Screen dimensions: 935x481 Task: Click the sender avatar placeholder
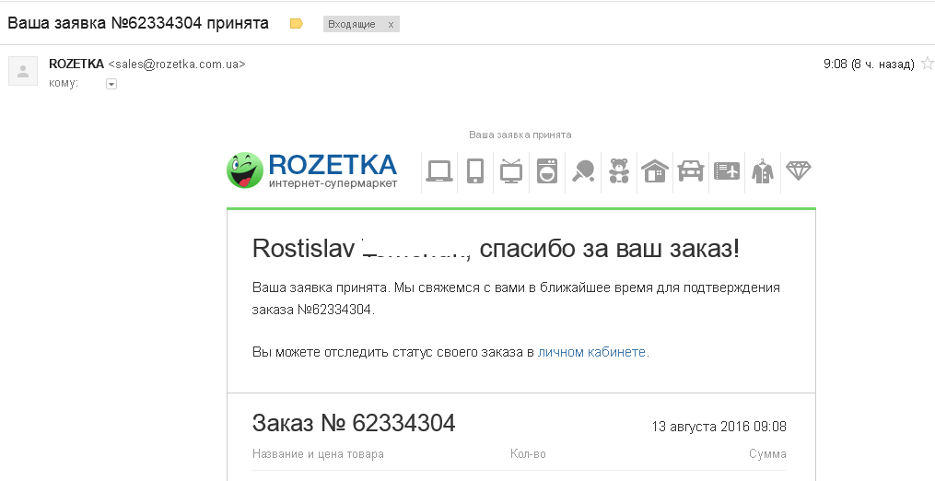(23, 71)
